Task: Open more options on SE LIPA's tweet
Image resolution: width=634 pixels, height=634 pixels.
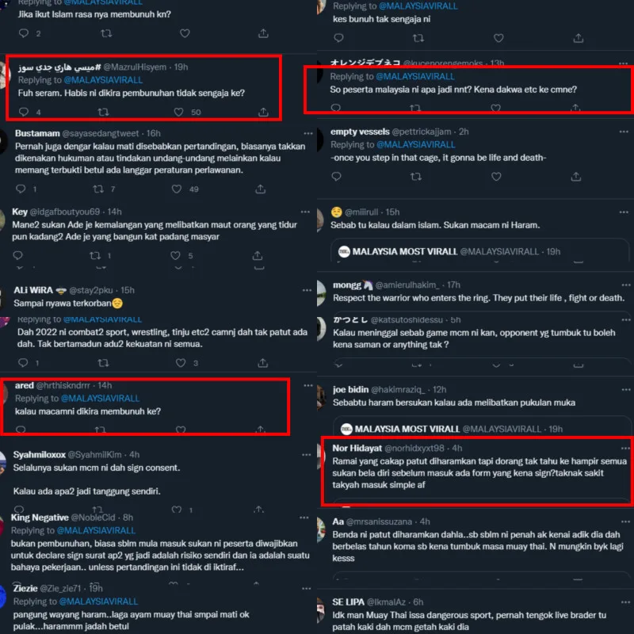Action: tap(626, 602)
